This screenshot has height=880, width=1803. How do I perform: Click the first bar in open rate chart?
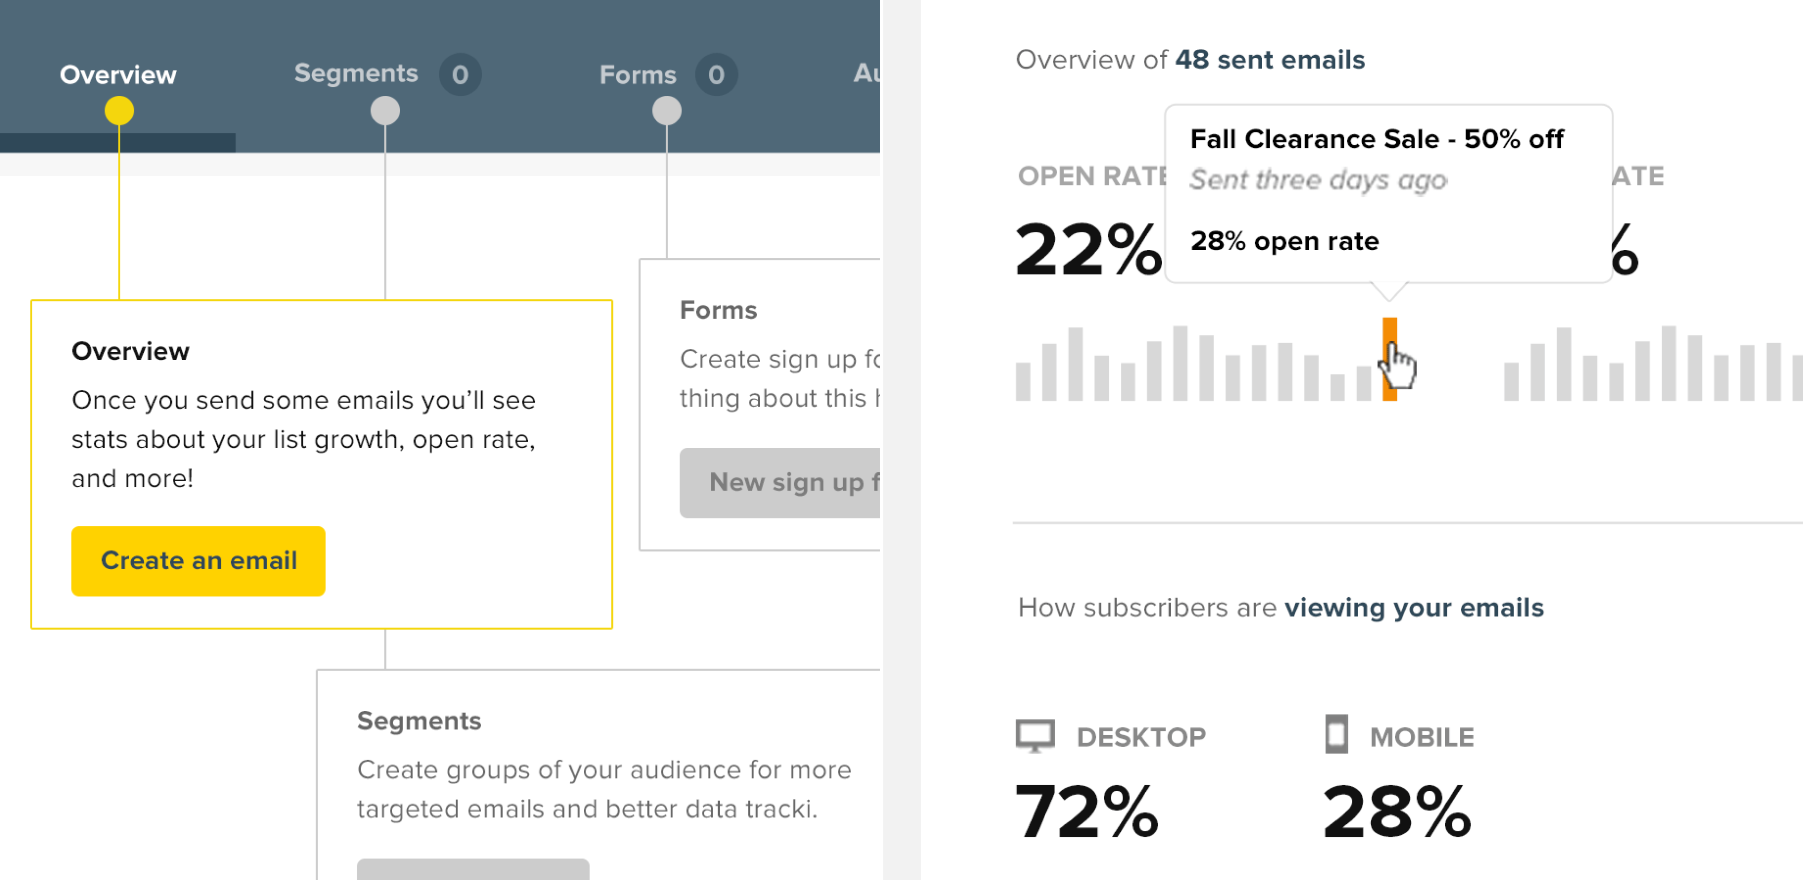[1023, 382]
